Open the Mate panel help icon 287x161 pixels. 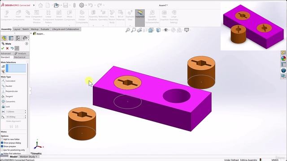pyautogui.click(x=26, y=44)
